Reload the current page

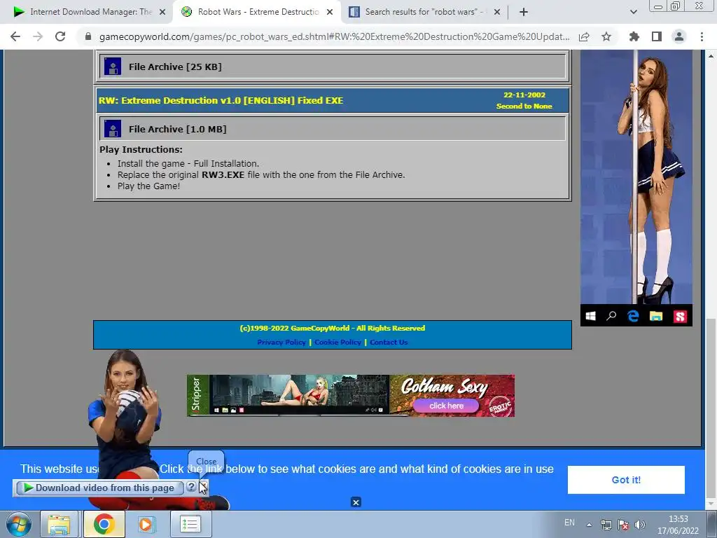[60, 36]
